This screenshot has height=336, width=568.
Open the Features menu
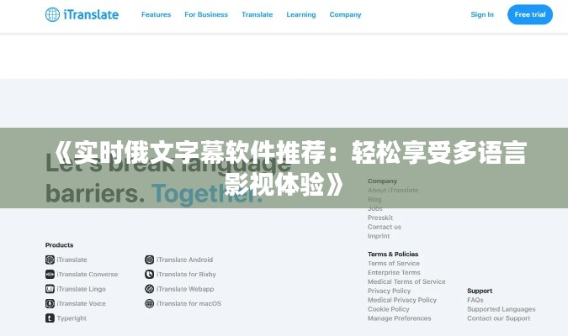[157, 14]
